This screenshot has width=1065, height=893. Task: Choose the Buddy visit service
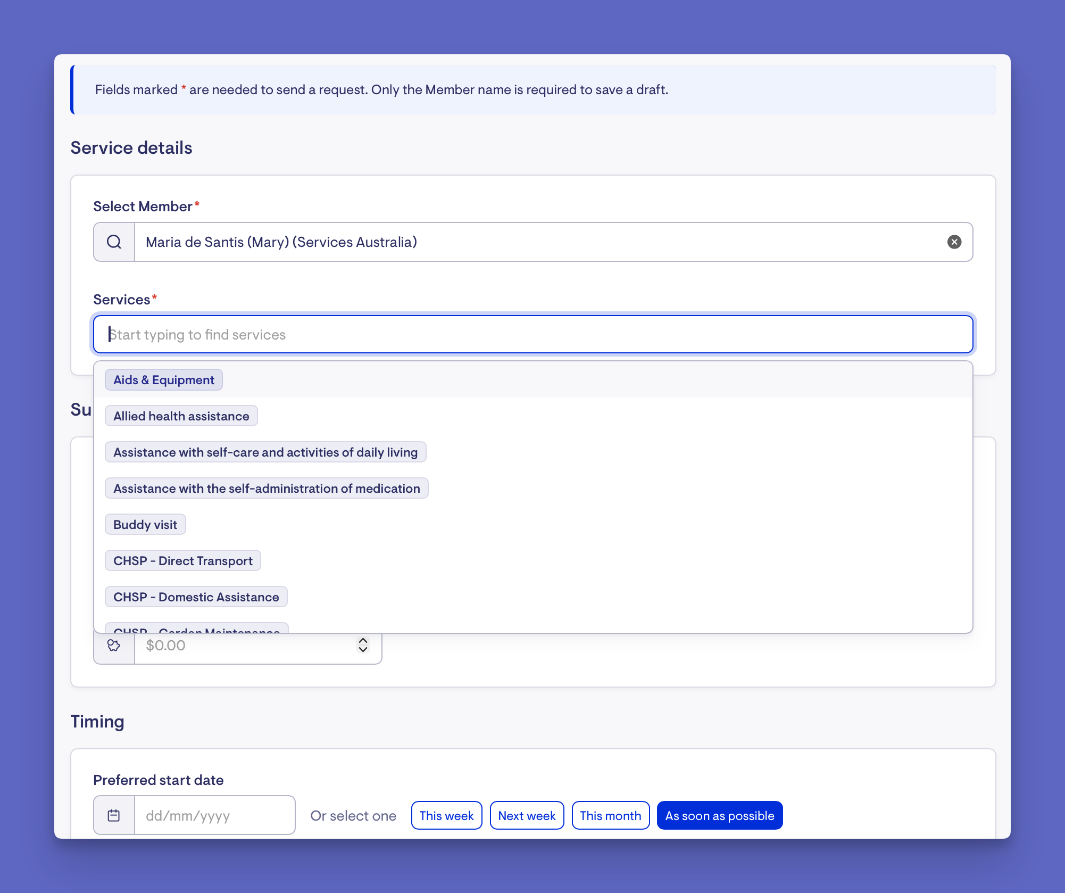145,525
